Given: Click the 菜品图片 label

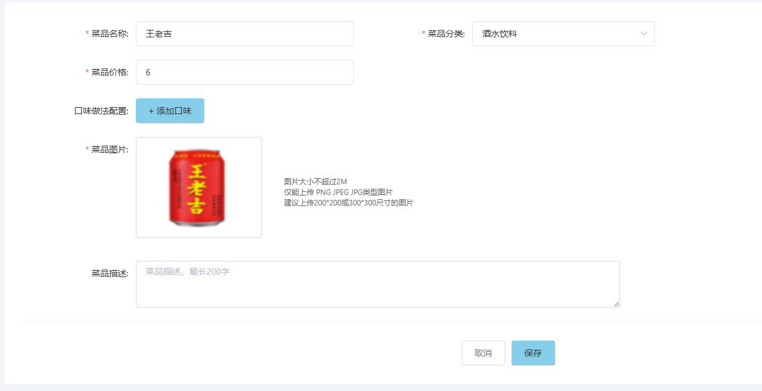Looking at the screenshot, I should point(110,149).
